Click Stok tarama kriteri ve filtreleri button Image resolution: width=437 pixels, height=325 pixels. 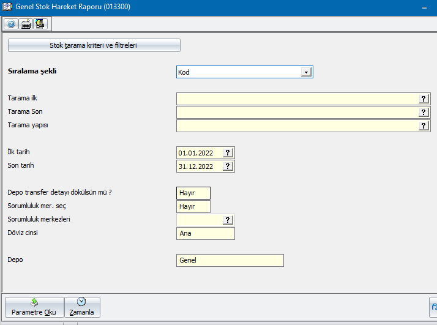94,45
